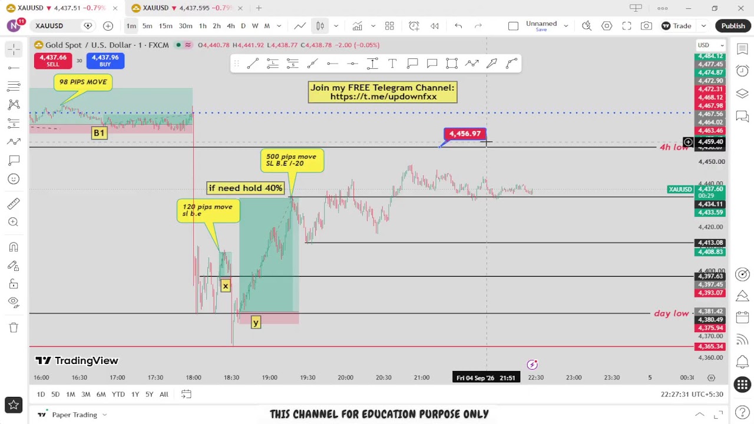
Task: Select the line chart style
Action: 300,26
